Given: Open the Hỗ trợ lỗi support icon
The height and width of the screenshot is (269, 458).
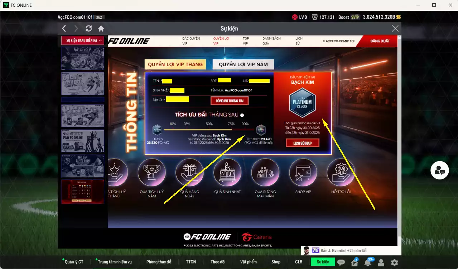Looking at the screenshot, I should click(341, 173).
